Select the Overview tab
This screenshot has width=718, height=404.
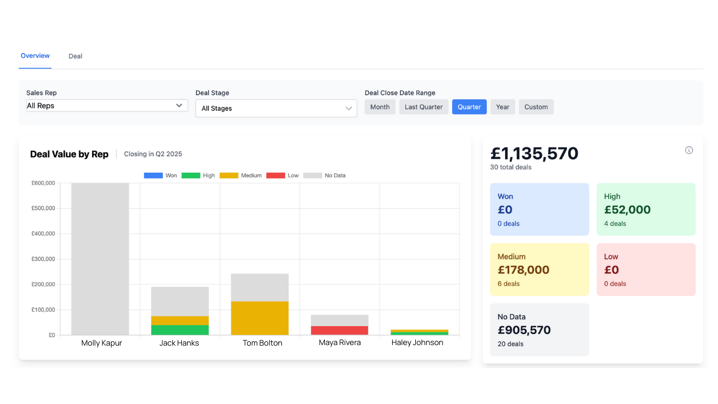point(35,56)
